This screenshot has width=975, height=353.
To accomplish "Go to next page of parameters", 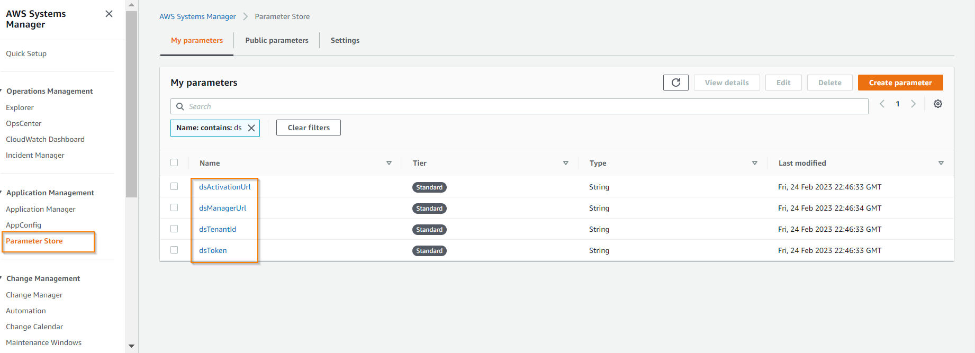I will [x=913, y=104].
